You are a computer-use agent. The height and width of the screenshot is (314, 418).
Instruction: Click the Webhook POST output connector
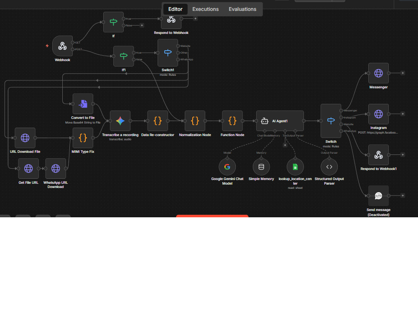72,49
